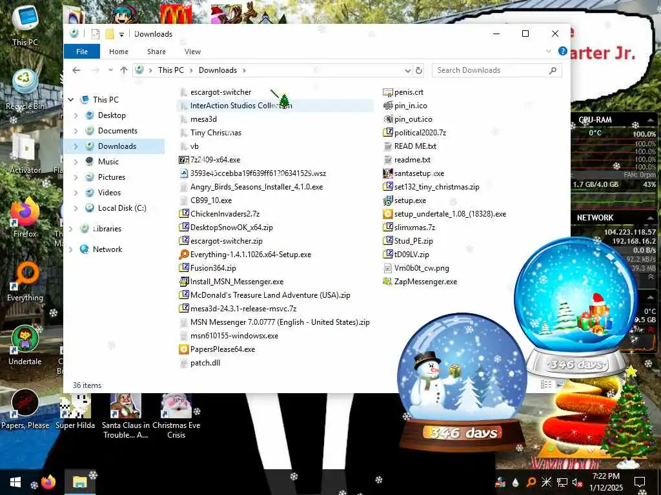
Task: Click the Refresh button in address bar
Action: point(418,70)
